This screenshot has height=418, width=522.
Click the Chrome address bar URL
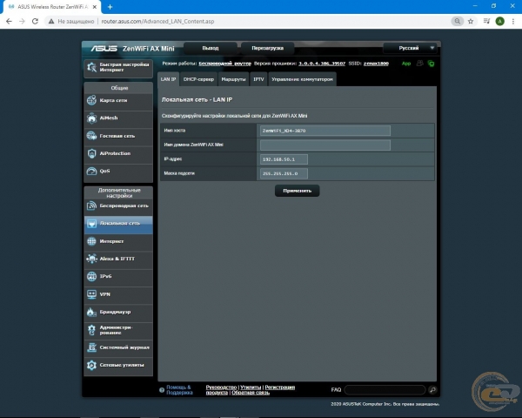(157, 21)
